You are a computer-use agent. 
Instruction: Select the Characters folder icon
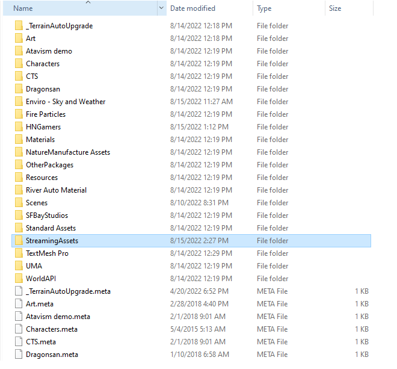click(19, 64)
